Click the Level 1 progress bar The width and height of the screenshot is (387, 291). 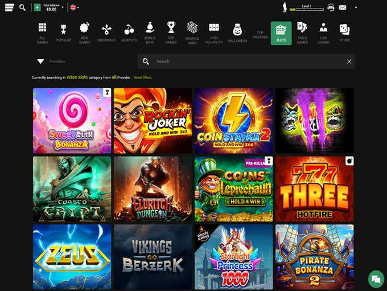[307, 10]
